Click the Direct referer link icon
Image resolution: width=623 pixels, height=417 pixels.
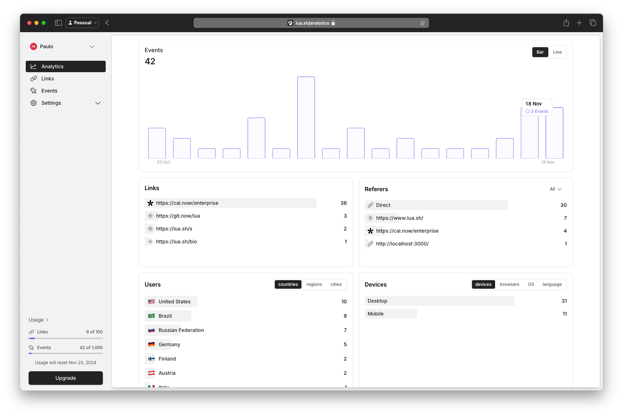(x=370, y=205)
